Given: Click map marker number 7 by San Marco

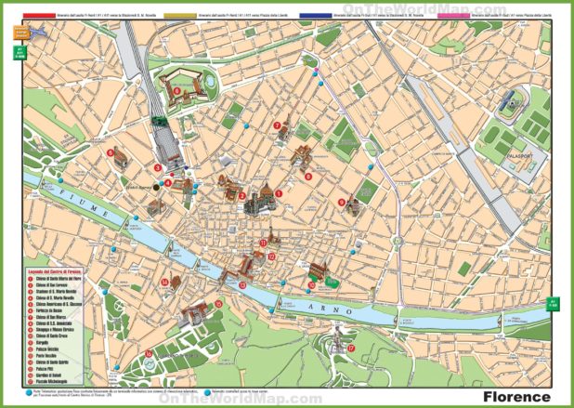Looking at the screenshot, I should (277, 125).
